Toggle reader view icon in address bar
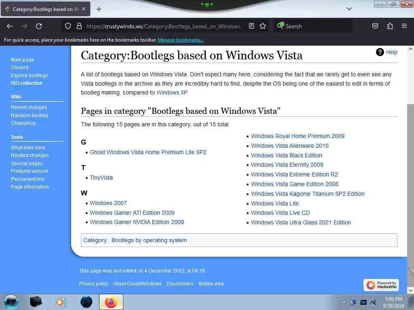The height and width of the screenshot is (310, 414). click(x=251, y=26)
